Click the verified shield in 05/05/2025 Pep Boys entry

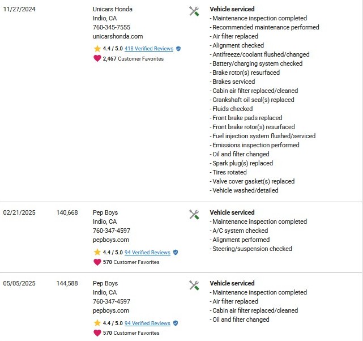[176, 323]
